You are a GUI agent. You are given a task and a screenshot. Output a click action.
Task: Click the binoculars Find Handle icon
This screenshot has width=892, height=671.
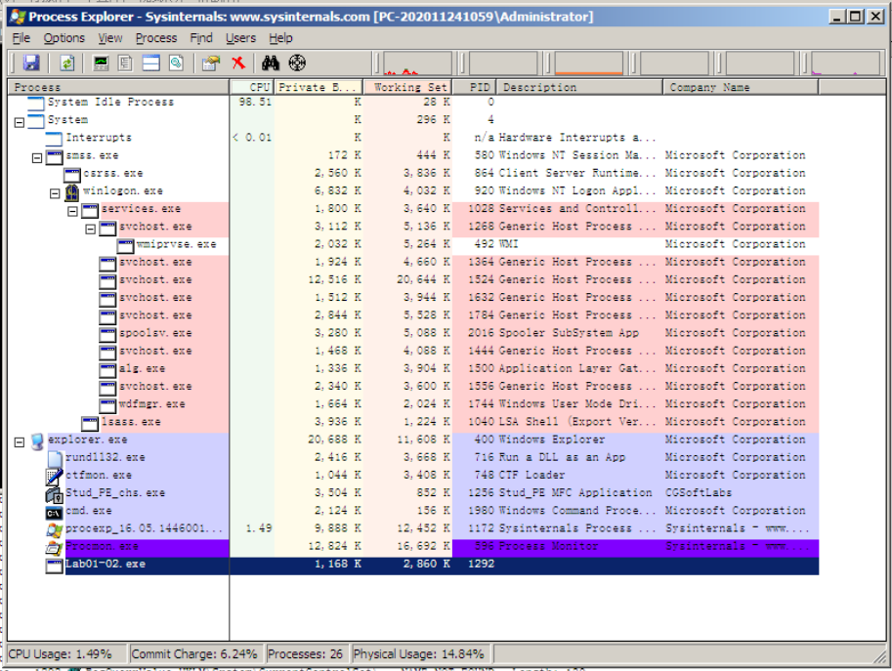coord(271,63)
